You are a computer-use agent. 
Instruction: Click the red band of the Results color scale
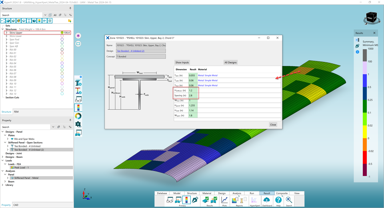coord(365,158)
